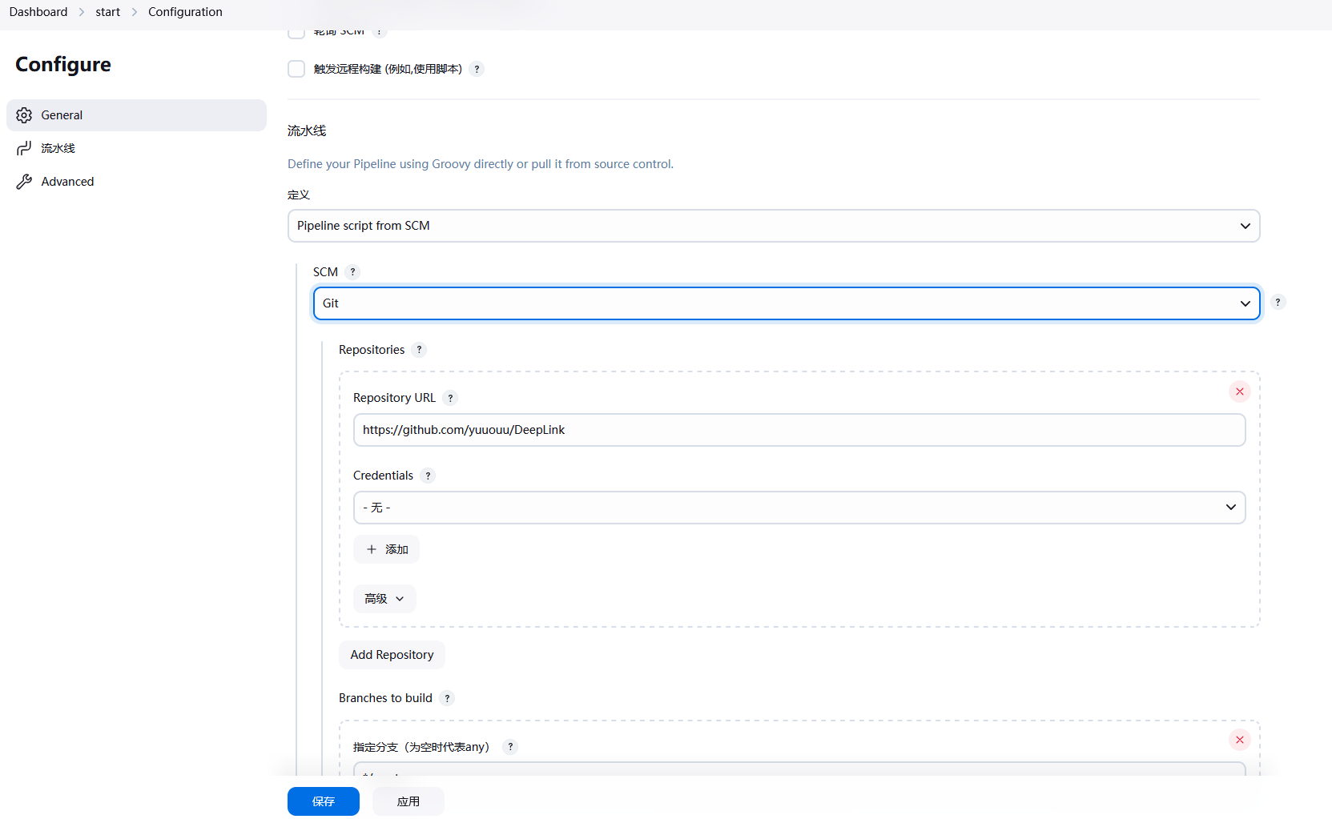Viewport: 1332px width, 819px height.
Task: Open help for Repository URL
Action: (450, 398)
